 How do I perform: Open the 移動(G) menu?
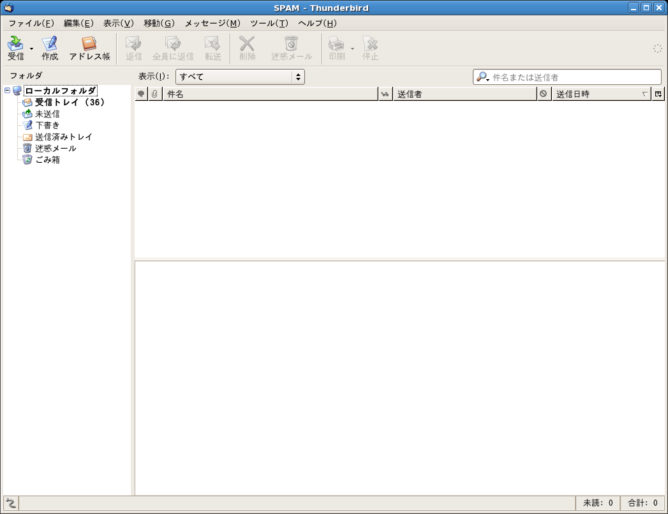coord(159,23)
